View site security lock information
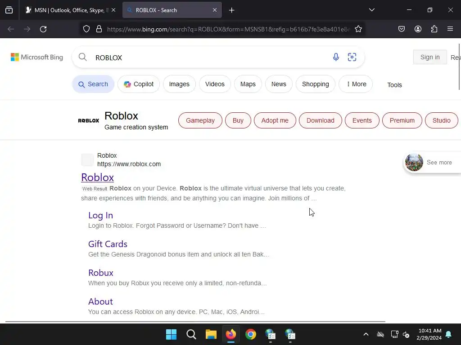Screen dimensions: 461x345 [99, 29]
